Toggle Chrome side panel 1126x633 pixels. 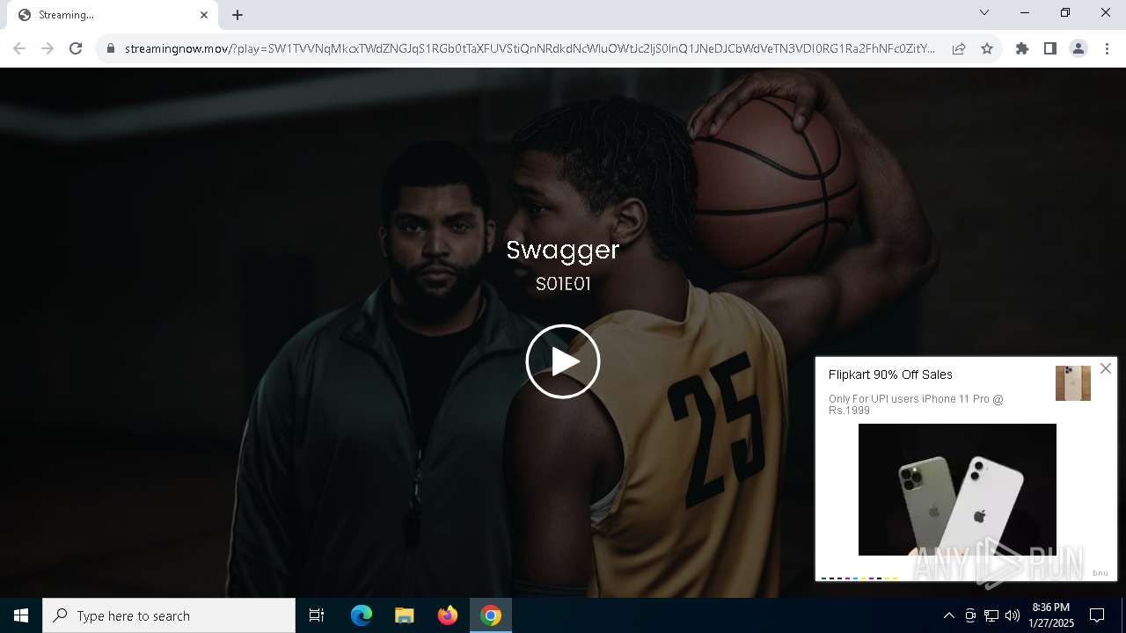pos(1050,48)
